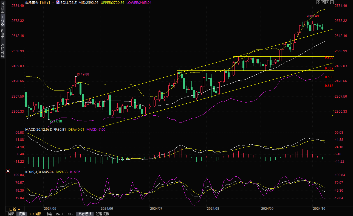Click the 2024/10 date axis label

[319, 208]
